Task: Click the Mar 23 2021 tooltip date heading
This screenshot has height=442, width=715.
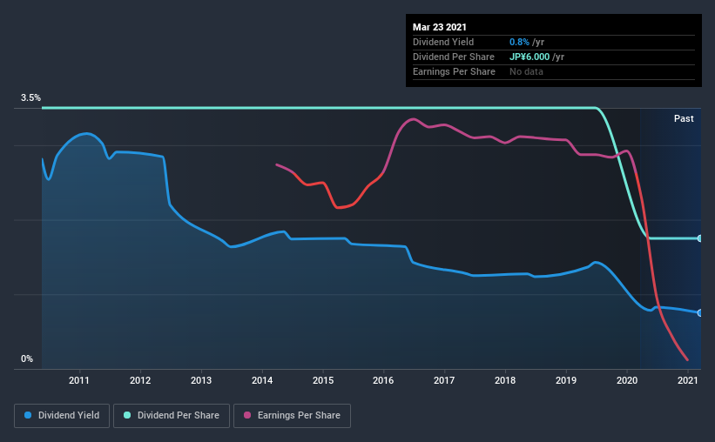Action: tap(440, 27)
